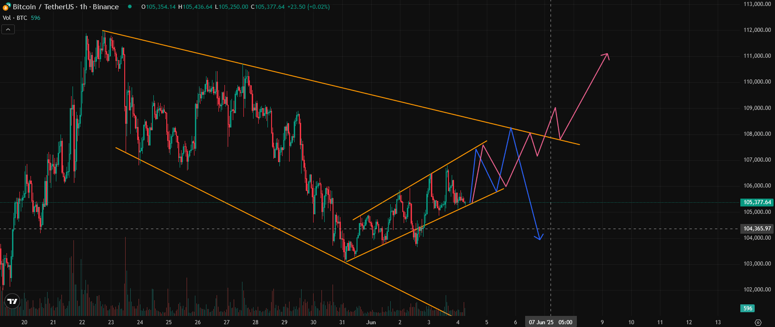775x327 pixels.
Task: Collapse the indicator legend with chevron
Action: point(8,30)
